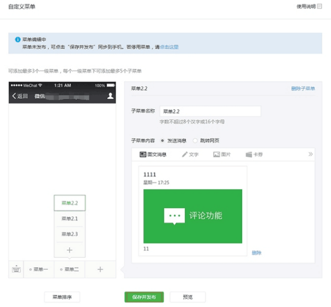
Task: Toggle the 使用说明 checkbox icon
Action: [x=319, y=6]
